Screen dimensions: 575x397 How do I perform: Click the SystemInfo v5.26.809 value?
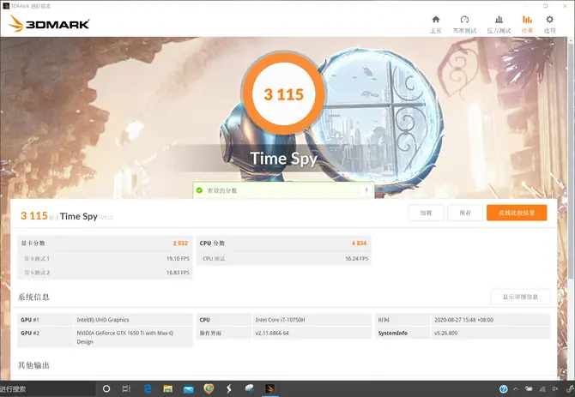[x=445, y=333]
